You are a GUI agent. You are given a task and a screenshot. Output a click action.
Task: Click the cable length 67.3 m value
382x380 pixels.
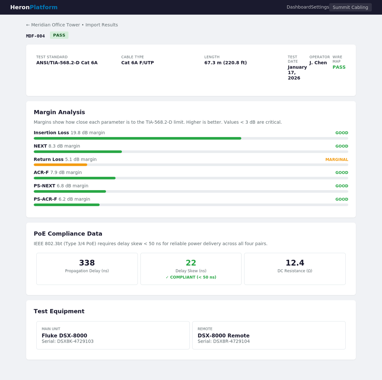(x=225, y=63)
